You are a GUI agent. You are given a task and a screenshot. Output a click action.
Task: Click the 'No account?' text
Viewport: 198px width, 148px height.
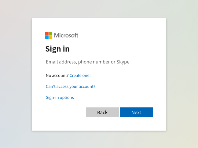click(57, 75)
